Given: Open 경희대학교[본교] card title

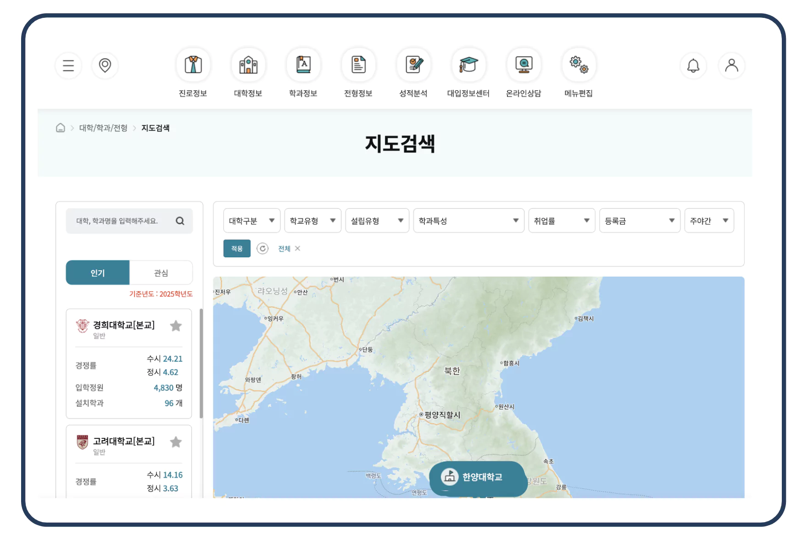Looking at the screenshot, I should point(124,325).
